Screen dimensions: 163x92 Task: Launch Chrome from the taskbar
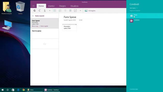coord(23,90)
